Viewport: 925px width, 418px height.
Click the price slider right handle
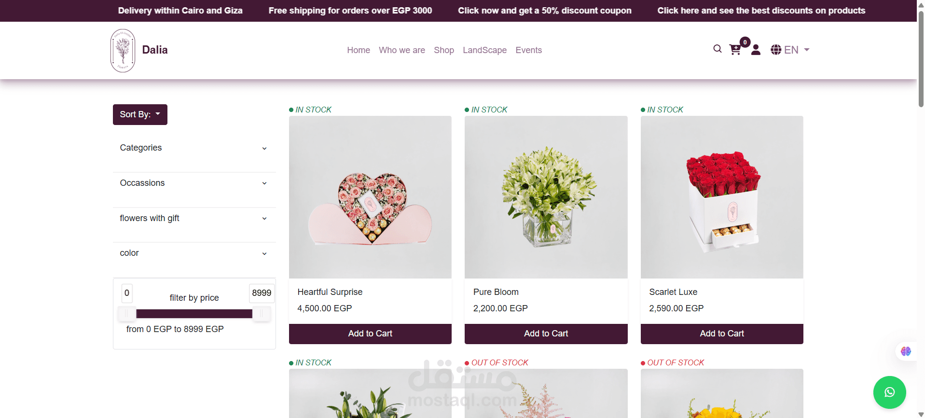pyautogui.click(x=261, y=314)
